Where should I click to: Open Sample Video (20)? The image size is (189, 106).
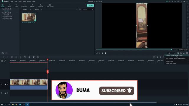pos(7,19)
